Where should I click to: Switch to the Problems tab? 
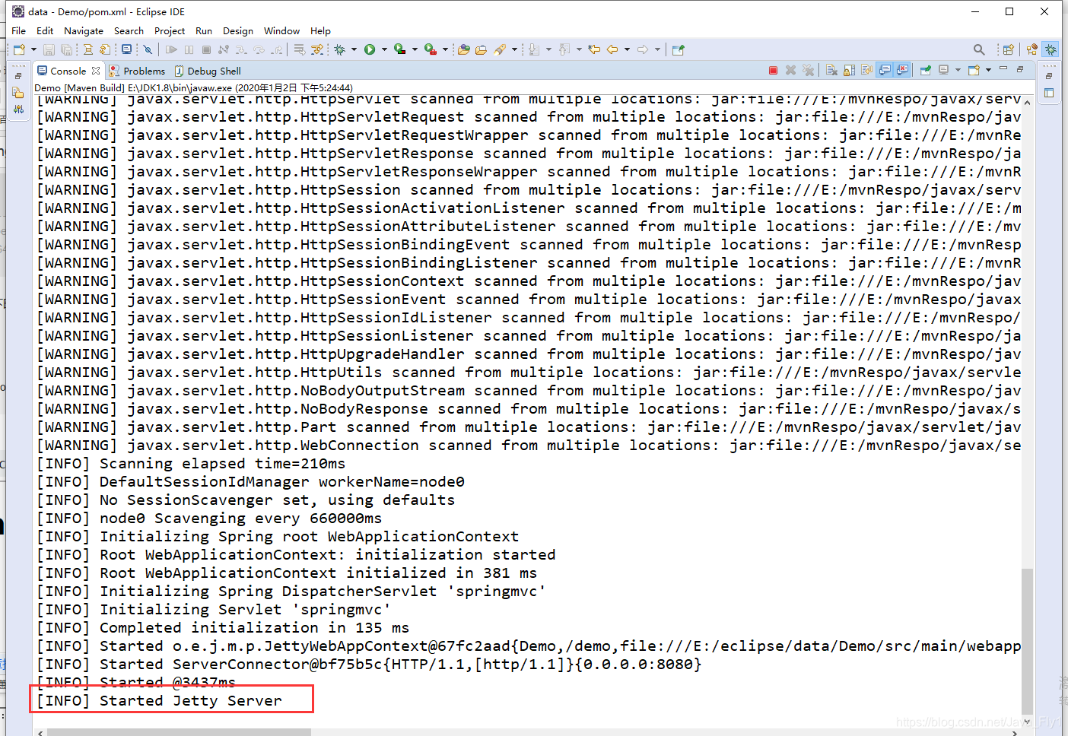pyautogui.click(x=137, y=71)
